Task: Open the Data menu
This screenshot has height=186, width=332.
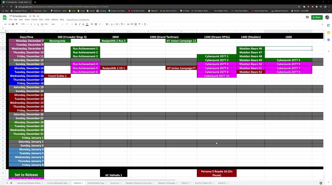Action: click(x=41, y=20)
